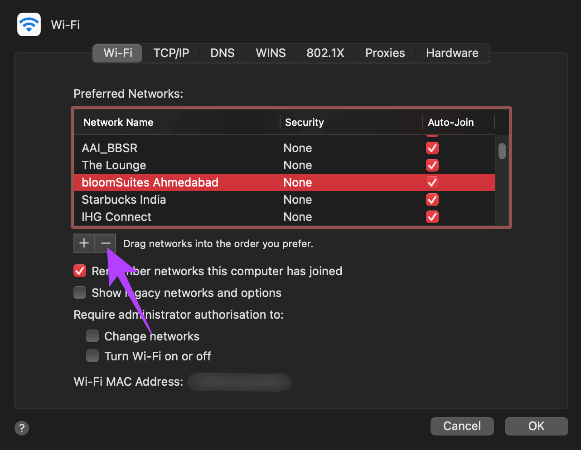The image size is (581, 450).
Task: Toggle Auto-Join for Starbucks India
Action: (432, 200)
